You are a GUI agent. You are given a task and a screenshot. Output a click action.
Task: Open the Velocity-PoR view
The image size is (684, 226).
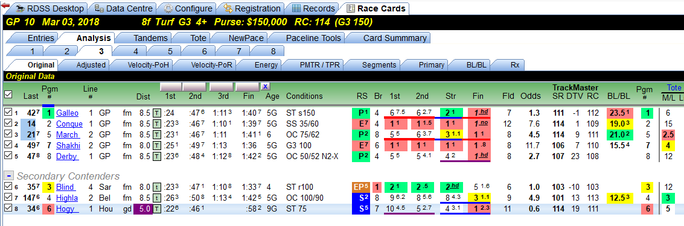[207, 65]
